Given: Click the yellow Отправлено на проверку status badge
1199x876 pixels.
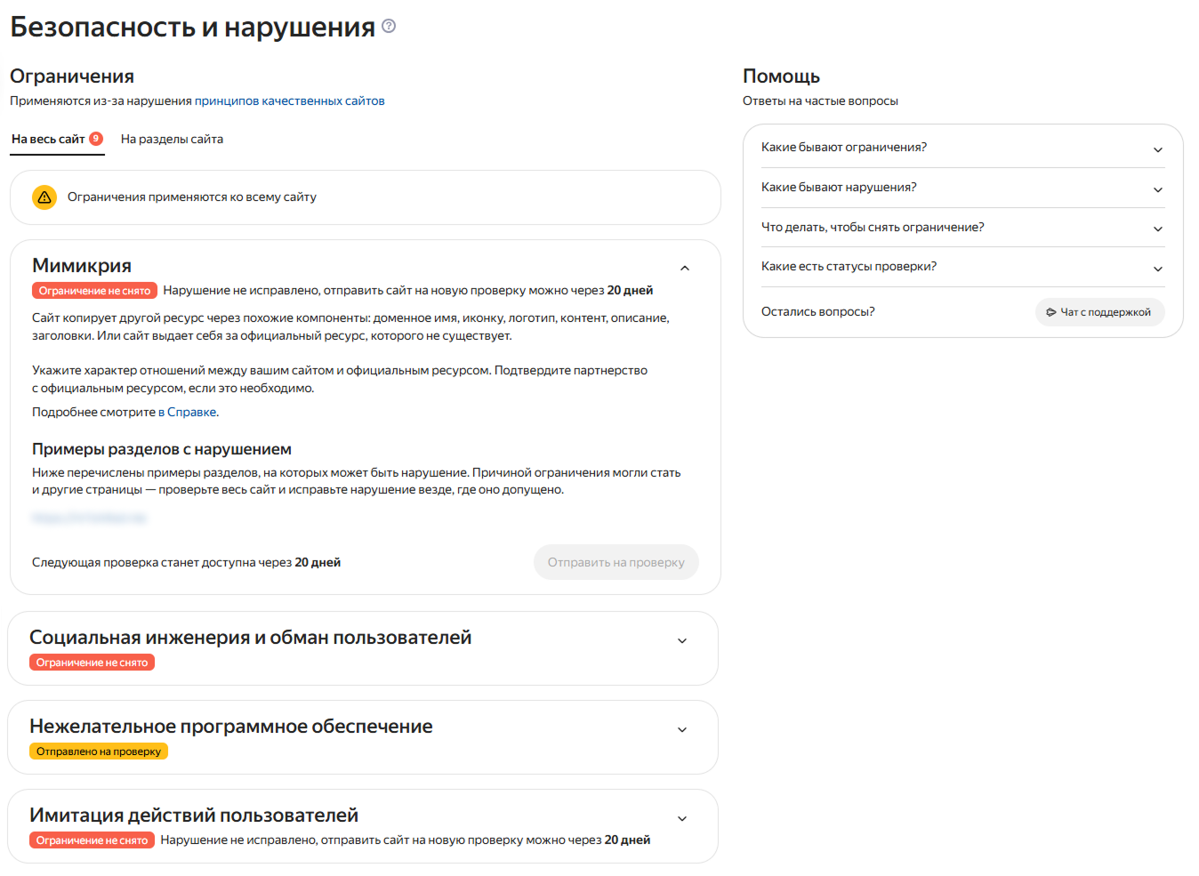Looking at the screenshot, I should 99,751.
